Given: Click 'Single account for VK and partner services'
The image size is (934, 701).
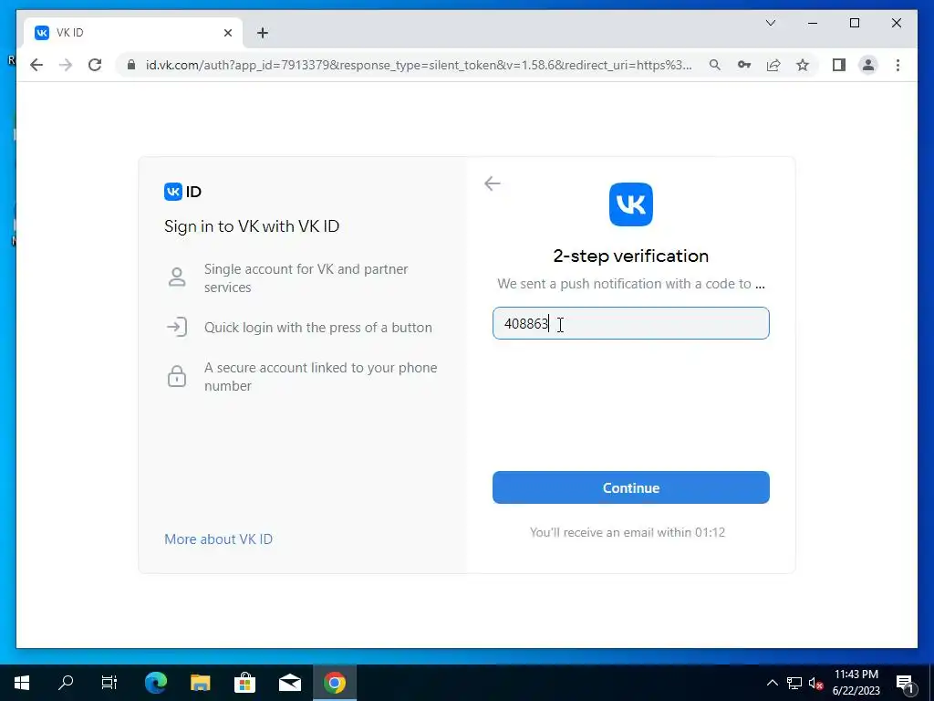Looking at the screenshot, I should pos(306,277).
